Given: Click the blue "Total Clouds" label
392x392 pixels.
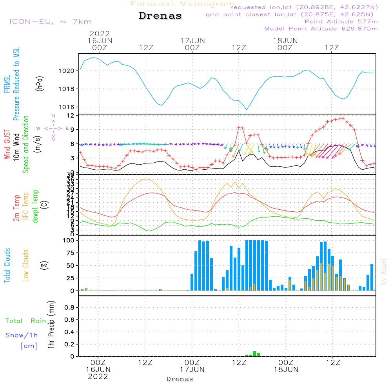Looking at the screenshot, I should click(x=7, y=265).
